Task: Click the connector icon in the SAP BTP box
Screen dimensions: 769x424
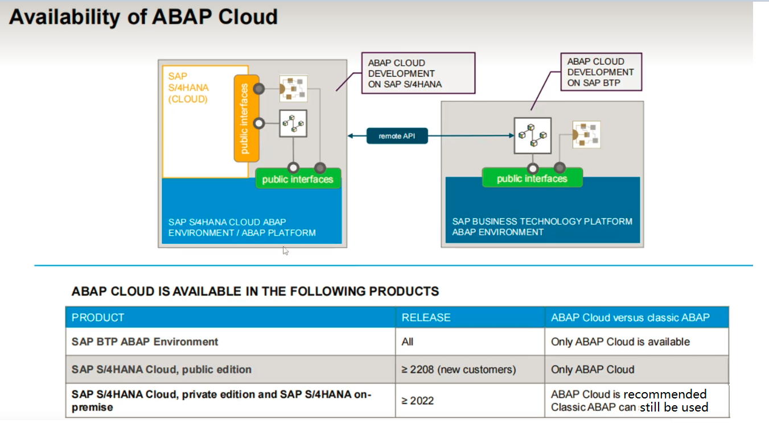Action: 532,135
